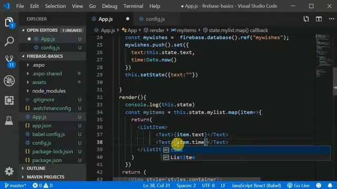Open the Terminal menu
Image resolution: width=337 pixels, height=189 pixels.
coord(133,6)
